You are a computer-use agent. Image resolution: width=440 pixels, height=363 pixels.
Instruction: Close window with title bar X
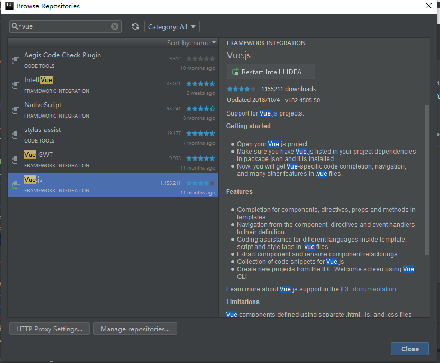428,6
